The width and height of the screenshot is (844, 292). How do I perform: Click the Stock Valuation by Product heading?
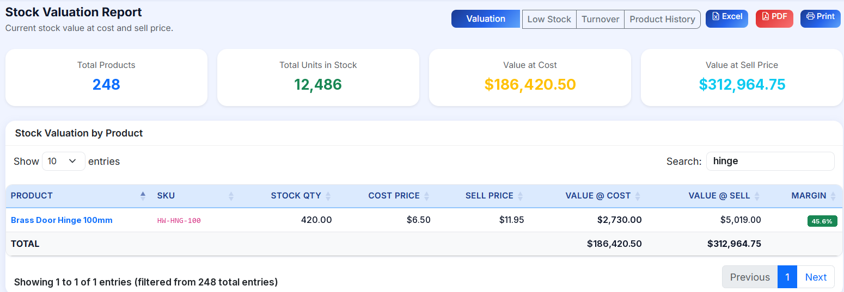point(79,133)
